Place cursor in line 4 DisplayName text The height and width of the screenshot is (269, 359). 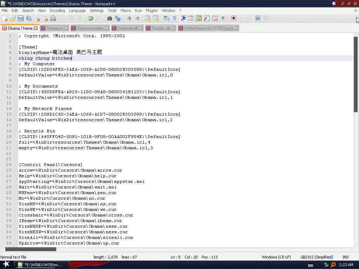(x=60, y=53)
